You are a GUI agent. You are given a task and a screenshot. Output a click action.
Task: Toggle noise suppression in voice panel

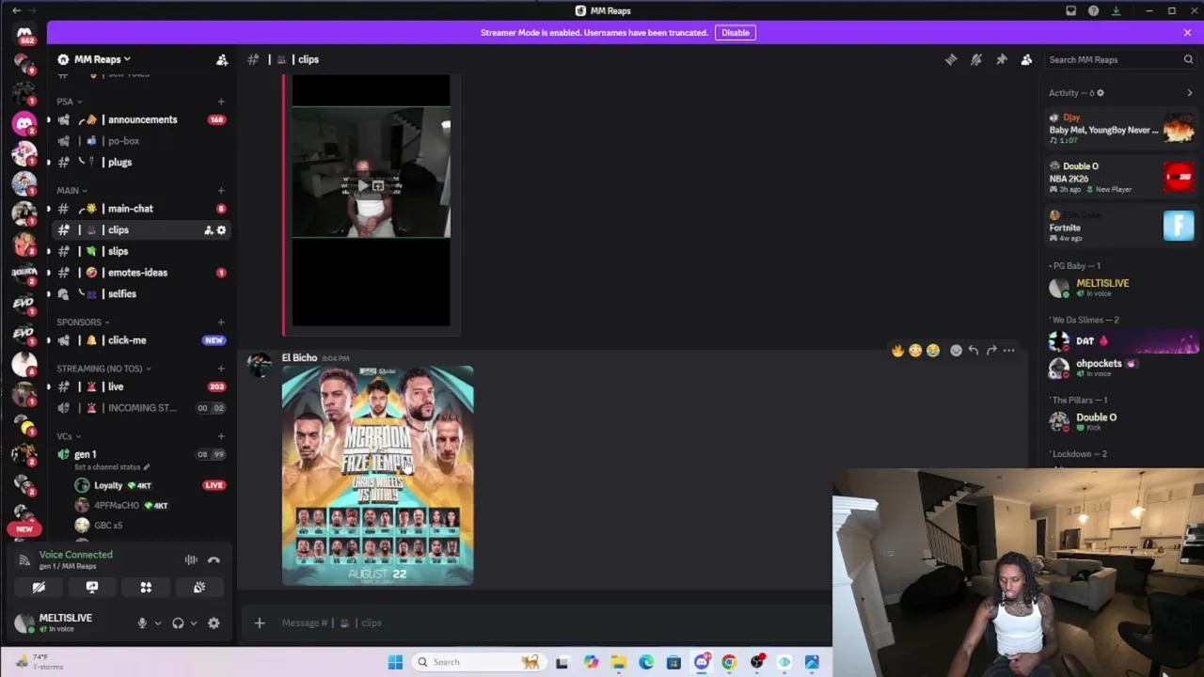pos(191,559)
